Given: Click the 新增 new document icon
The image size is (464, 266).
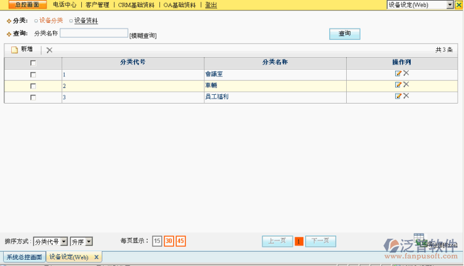Looking at the screenshot, I should 14,50.
